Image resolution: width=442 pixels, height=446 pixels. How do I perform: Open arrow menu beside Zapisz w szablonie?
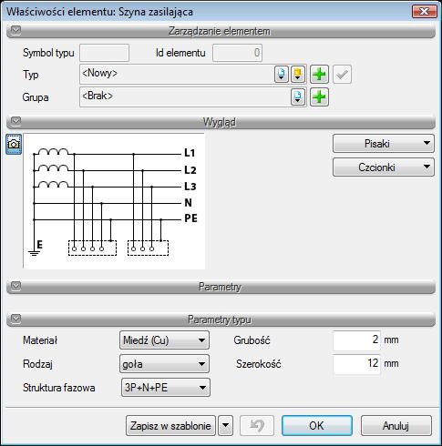(225, 426)
